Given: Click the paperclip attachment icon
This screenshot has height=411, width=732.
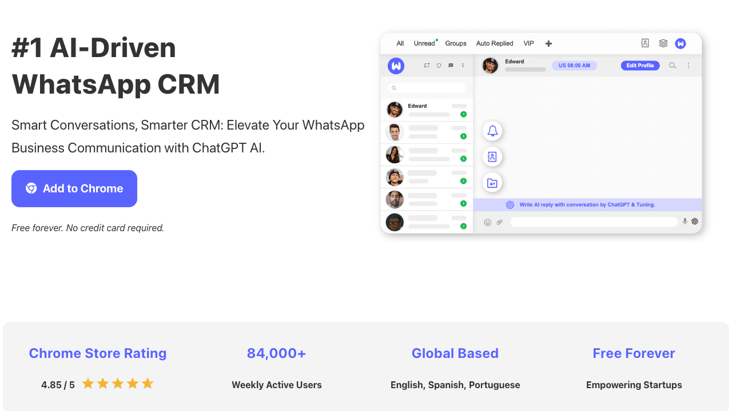Looking at the screenshot, I should coord(500,222).
